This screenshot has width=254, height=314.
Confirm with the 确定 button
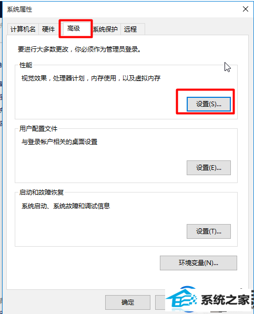pos(128,302)
